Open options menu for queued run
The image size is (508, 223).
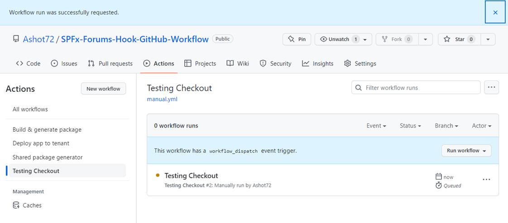(x=486, y=180)
